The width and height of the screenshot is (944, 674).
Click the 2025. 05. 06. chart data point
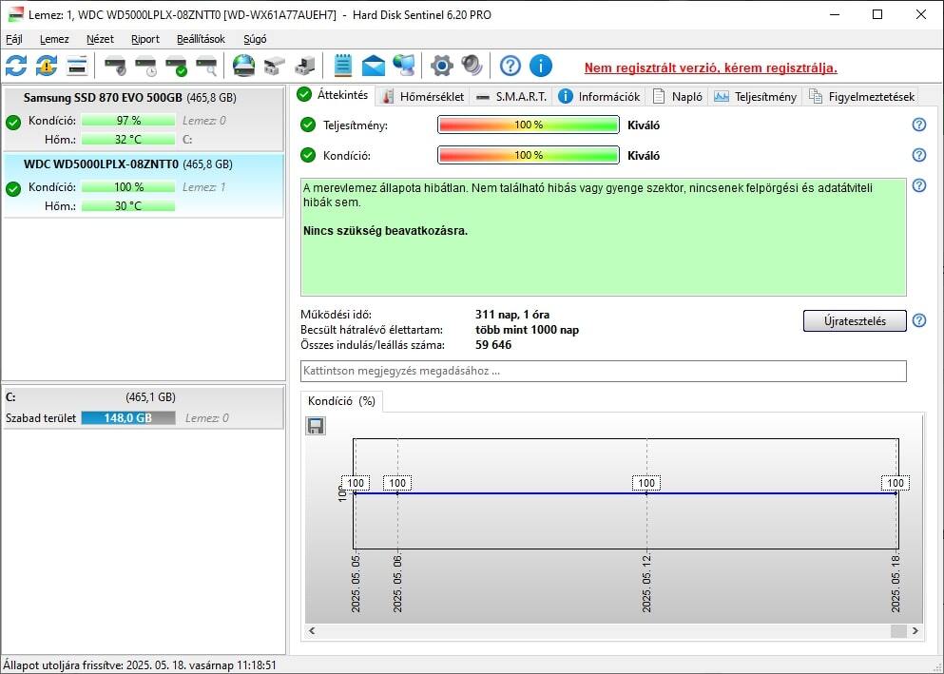tap(397, 493)
